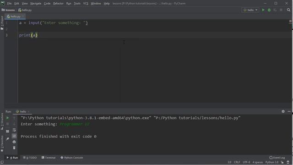This screenshot has width=293, height=165.
Task: Close the hello.py editor tab
Action: coord(23,16)
